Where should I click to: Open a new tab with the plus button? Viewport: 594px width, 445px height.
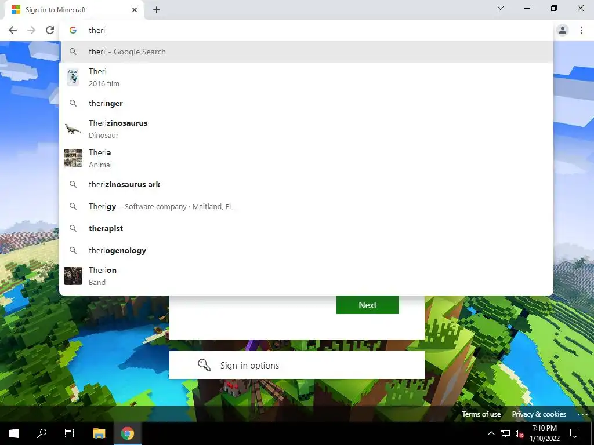click(x=157, y=10)
